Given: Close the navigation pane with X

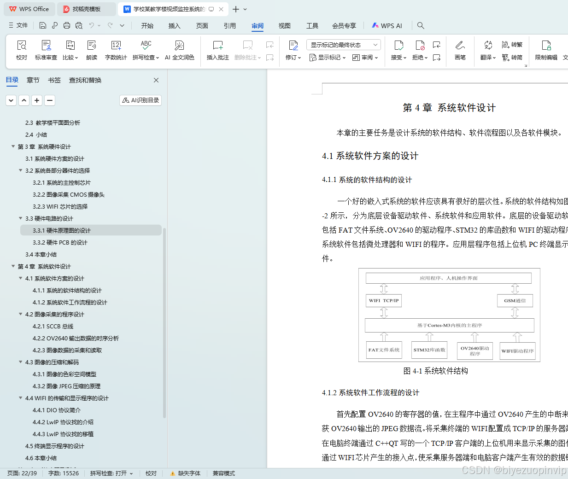Looking at the screenshot, I should click(156, 80).
